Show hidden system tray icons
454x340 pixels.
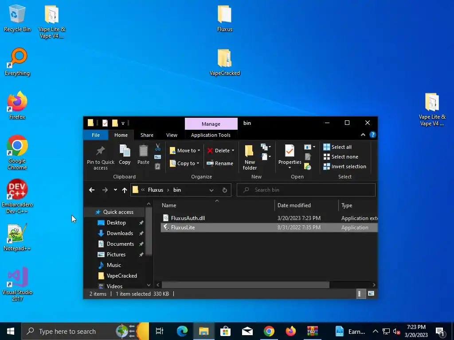pos(375,331)
